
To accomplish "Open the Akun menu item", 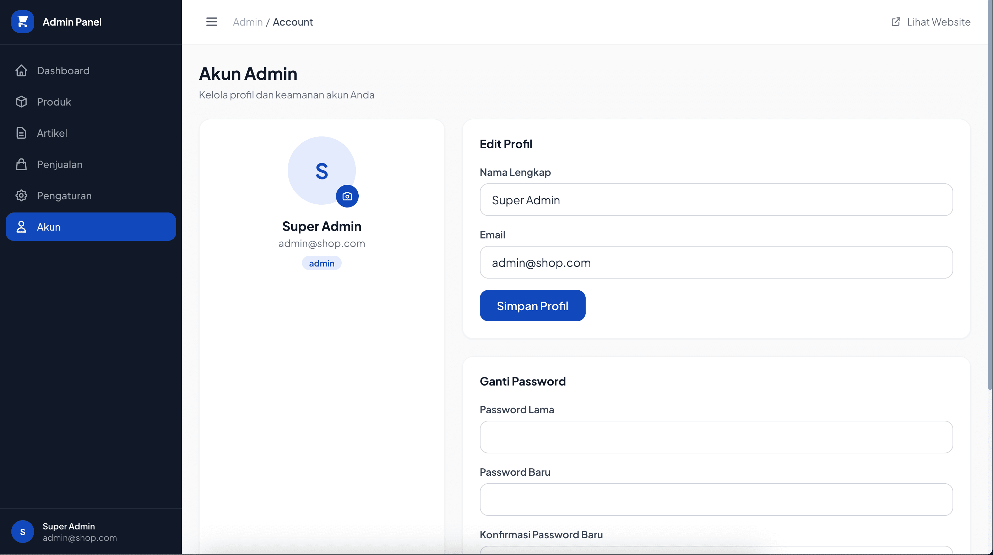I will (91, 227).
